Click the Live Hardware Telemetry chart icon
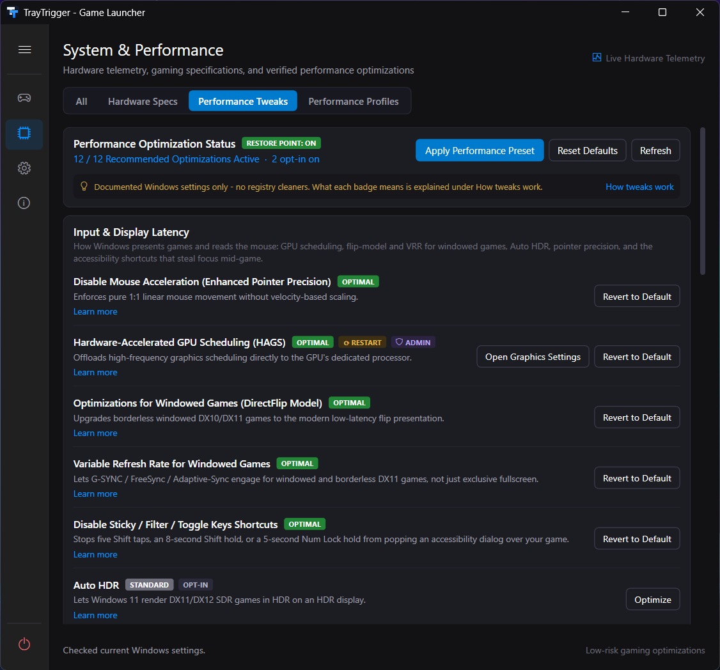The image size is (720, 670). 597,58
